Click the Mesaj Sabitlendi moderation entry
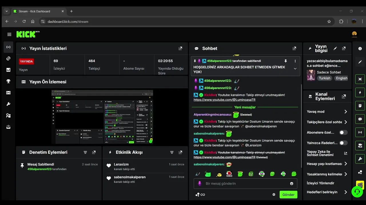This screenshot has height=205, width=366. 59,167
